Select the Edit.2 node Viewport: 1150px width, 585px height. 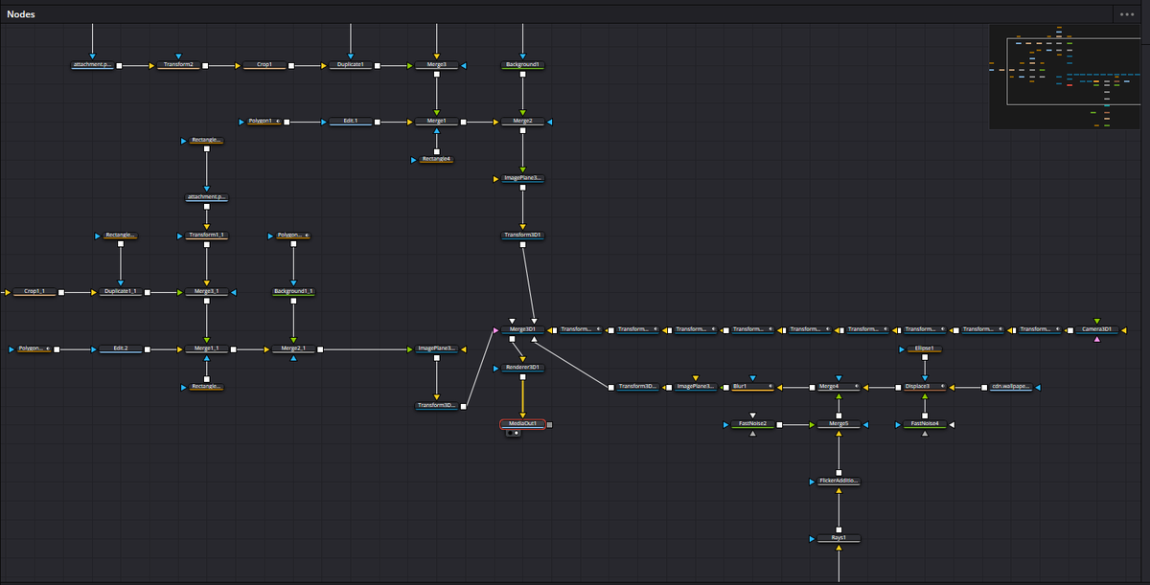121,349
